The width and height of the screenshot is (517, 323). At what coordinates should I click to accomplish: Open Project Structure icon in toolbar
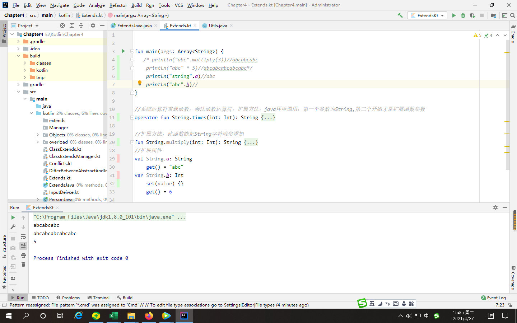pos(494,15)
